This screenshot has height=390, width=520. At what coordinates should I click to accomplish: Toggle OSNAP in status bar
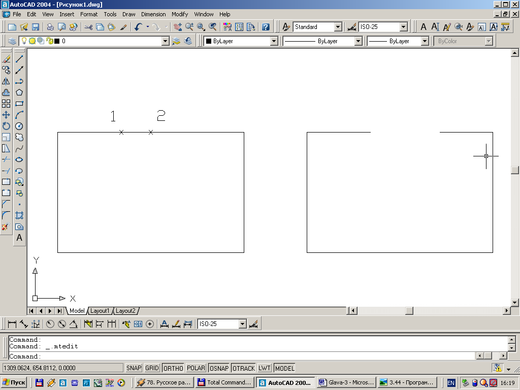(x=219, y=368)
